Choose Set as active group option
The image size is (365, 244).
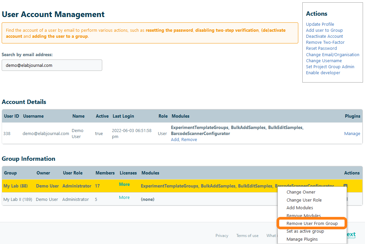coord(305,231)
